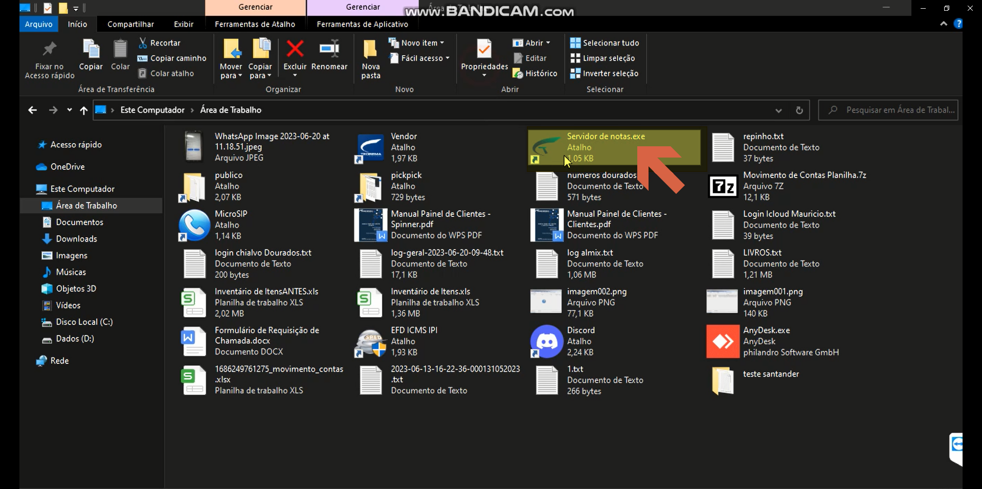Click the Propriedades icon

pyautogui.click(x=484, y=49)
